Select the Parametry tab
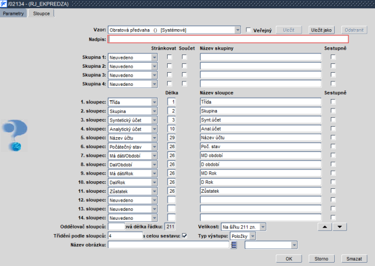375x266 pixels. click(13, 13)
